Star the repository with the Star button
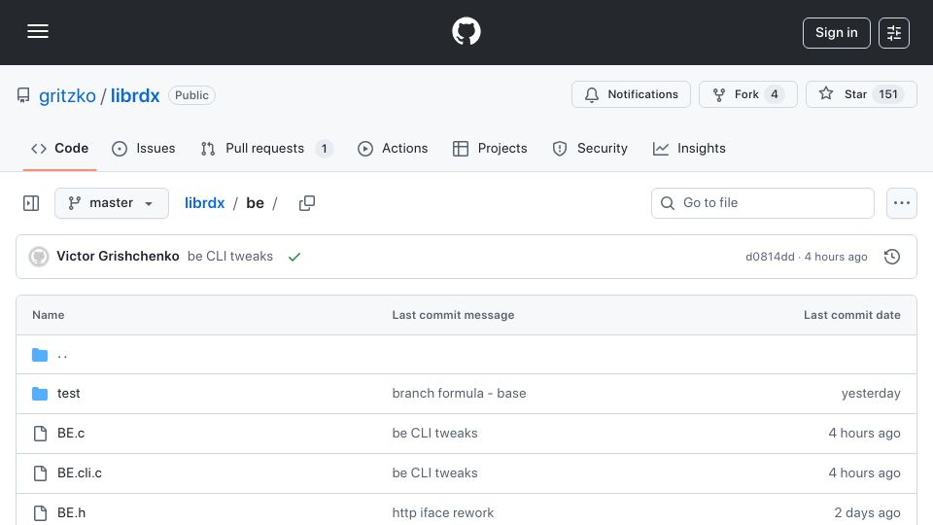The width and height of the screenshot is (933, 525). pyautogui.click(x=861, y=94)
